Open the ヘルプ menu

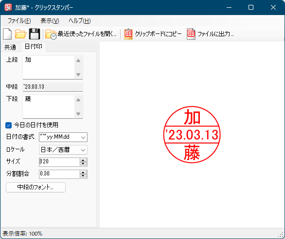pyautogui.click(x=80, y=21)
